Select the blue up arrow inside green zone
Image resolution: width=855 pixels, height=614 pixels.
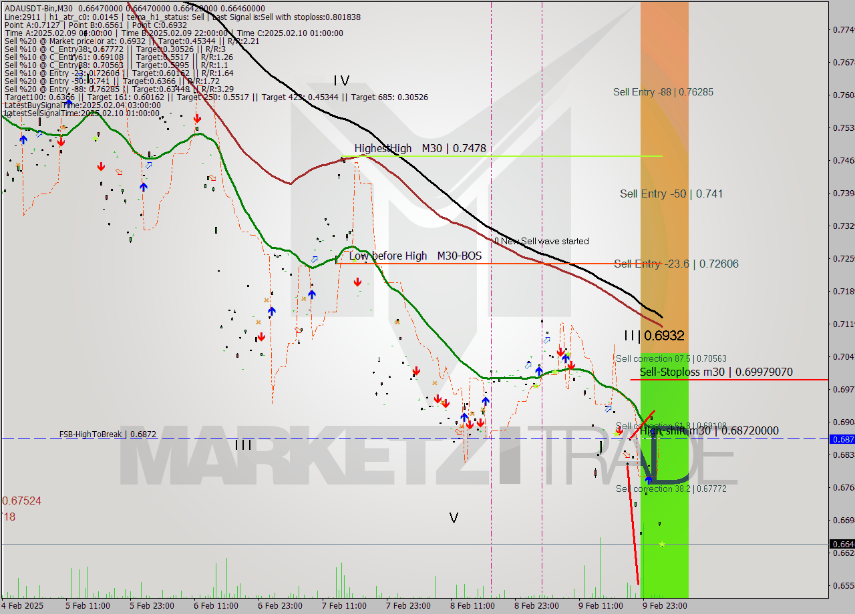pos(649,479)
